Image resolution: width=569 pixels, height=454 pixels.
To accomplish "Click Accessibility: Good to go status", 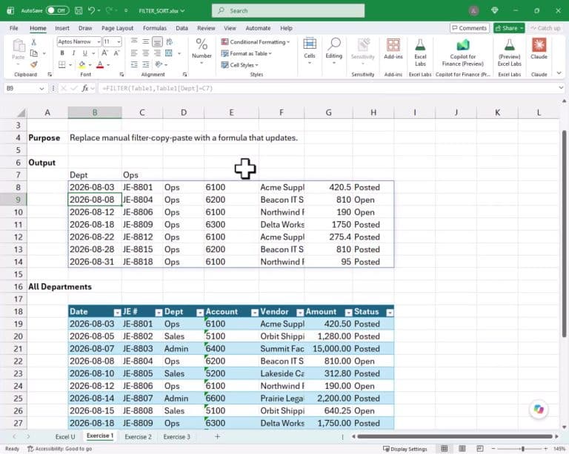I will (x=59, y=449).
